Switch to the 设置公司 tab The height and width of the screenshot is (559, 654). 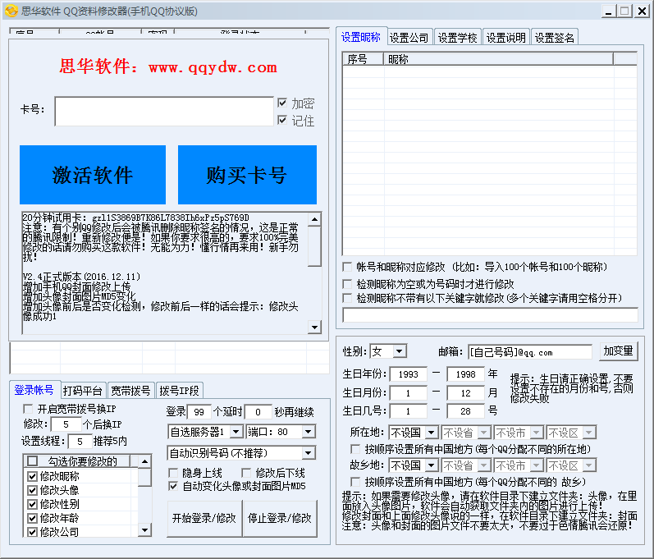pyautogui.click(x=409, y=38)
